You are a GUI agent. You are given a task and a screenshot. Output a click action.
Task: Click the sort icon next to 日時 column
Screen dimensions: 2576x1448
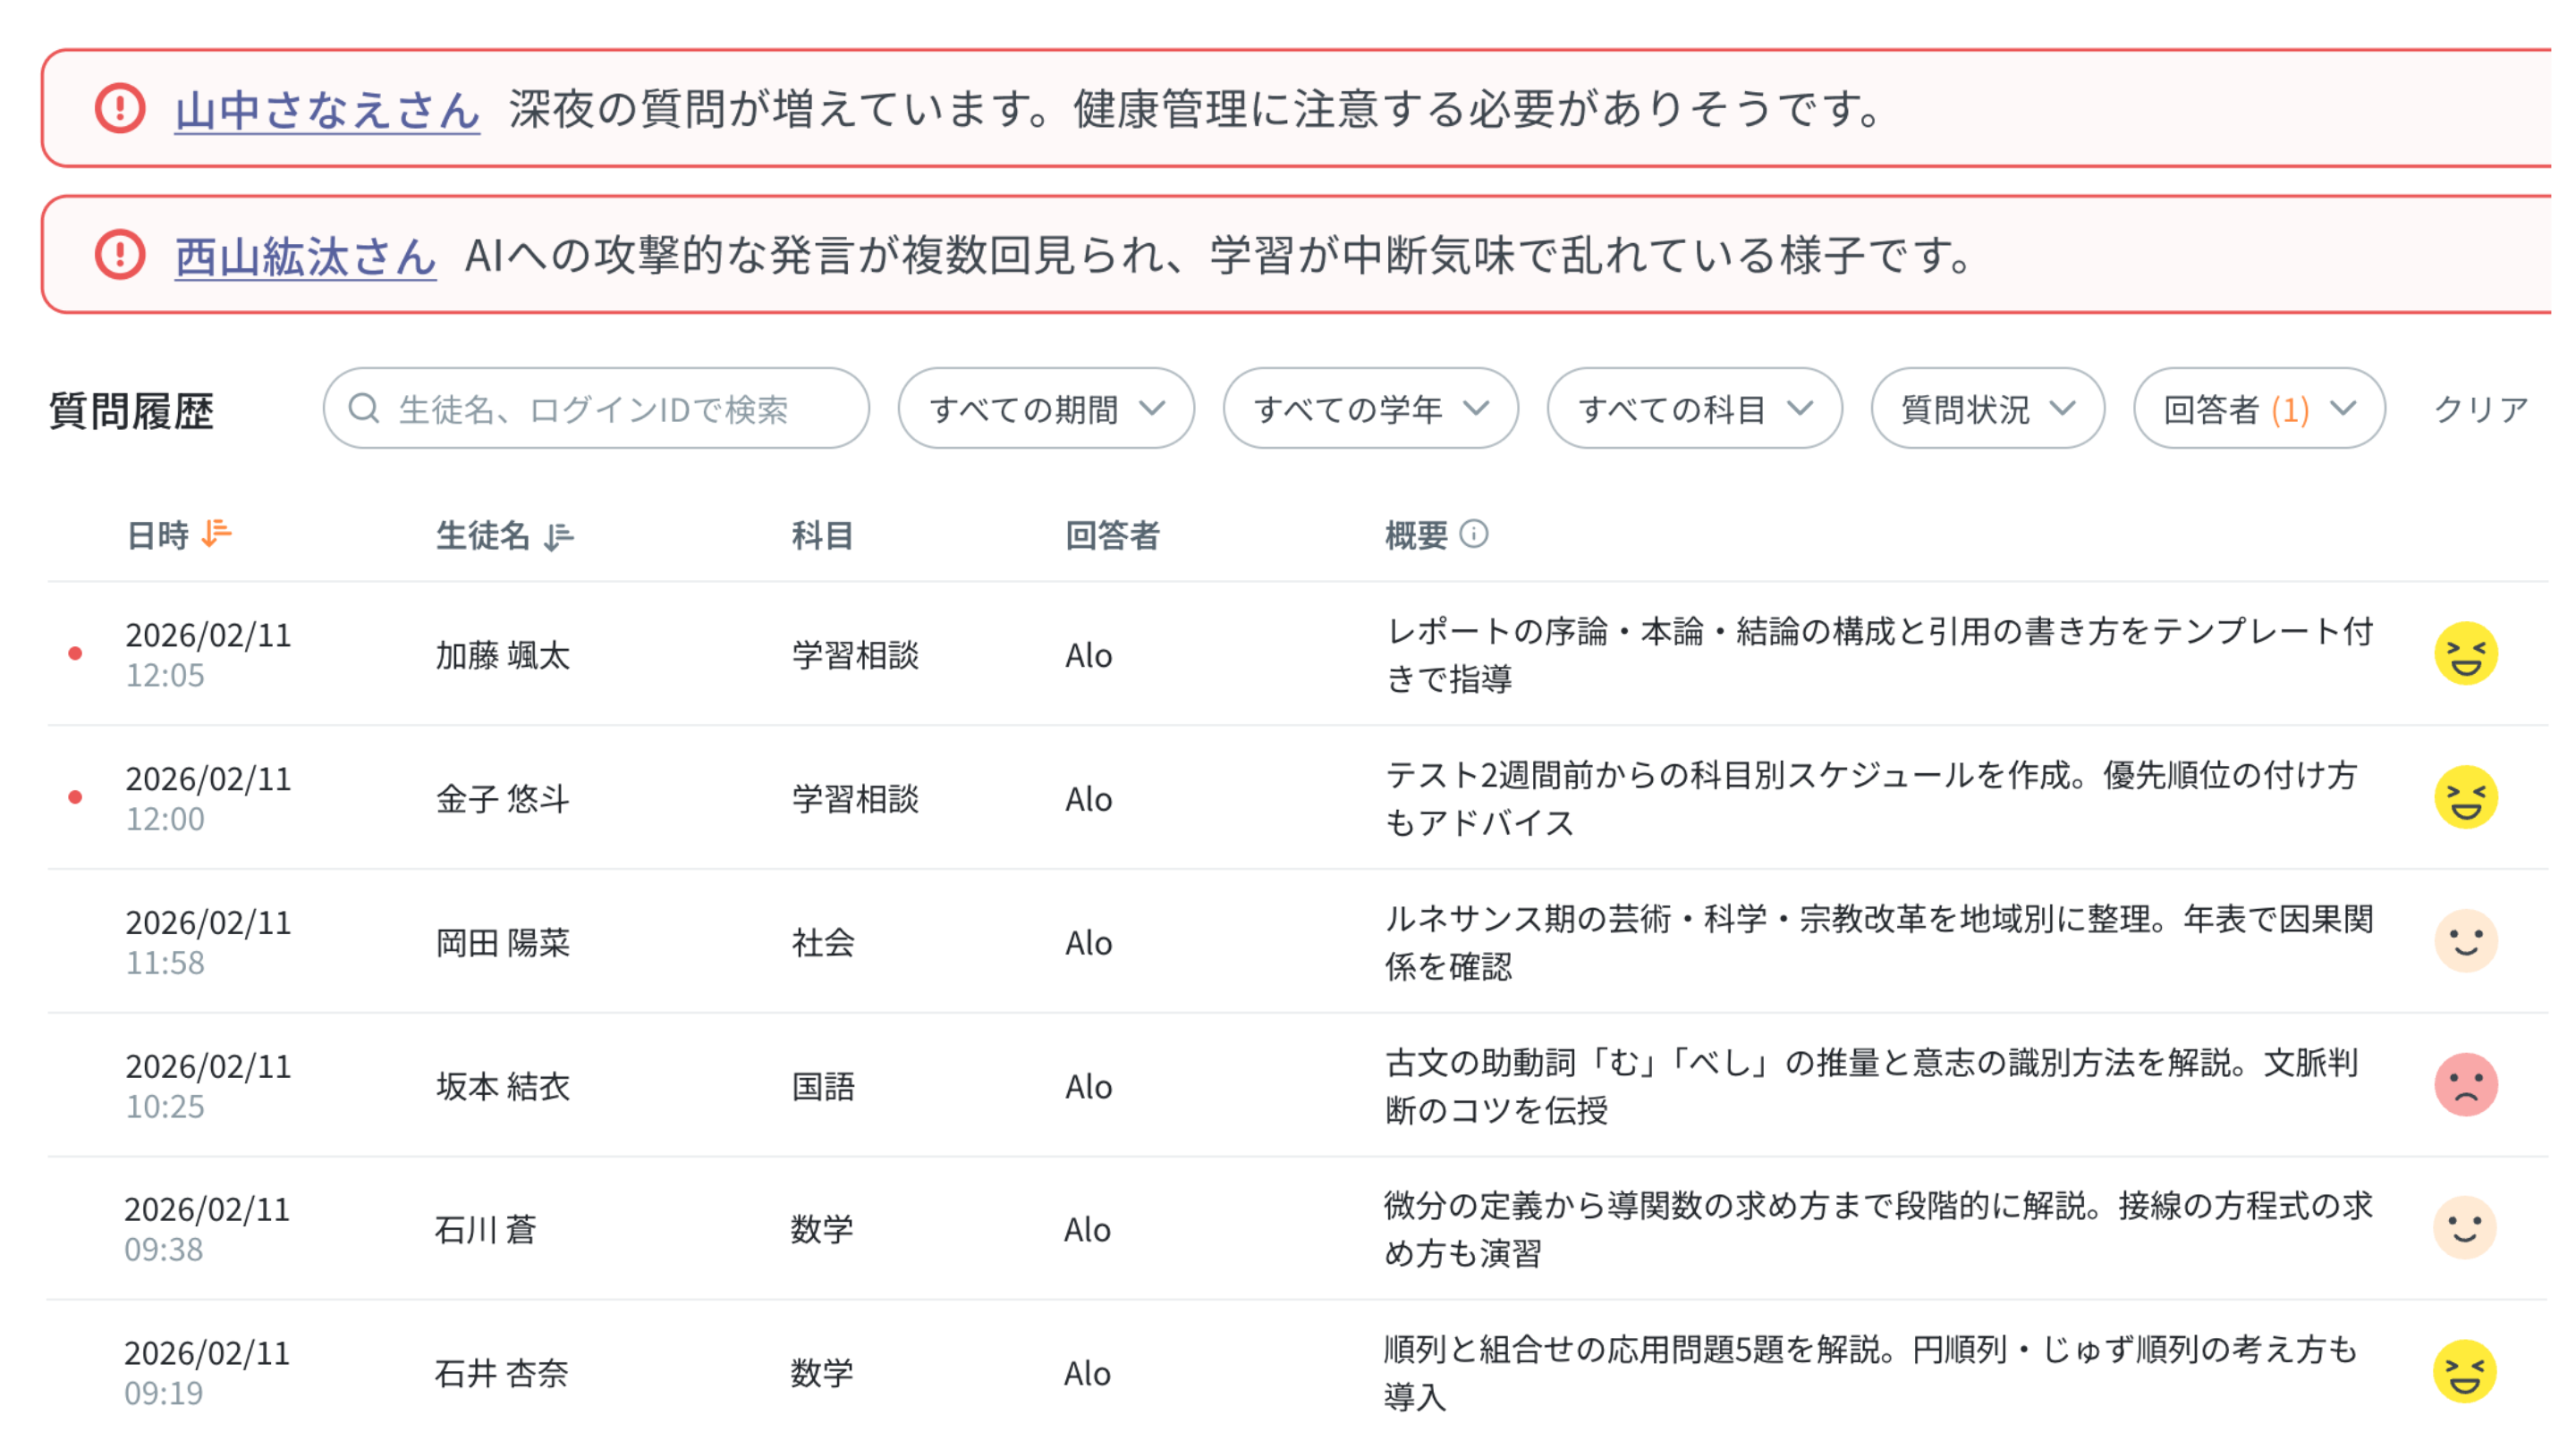click(216, 535)
